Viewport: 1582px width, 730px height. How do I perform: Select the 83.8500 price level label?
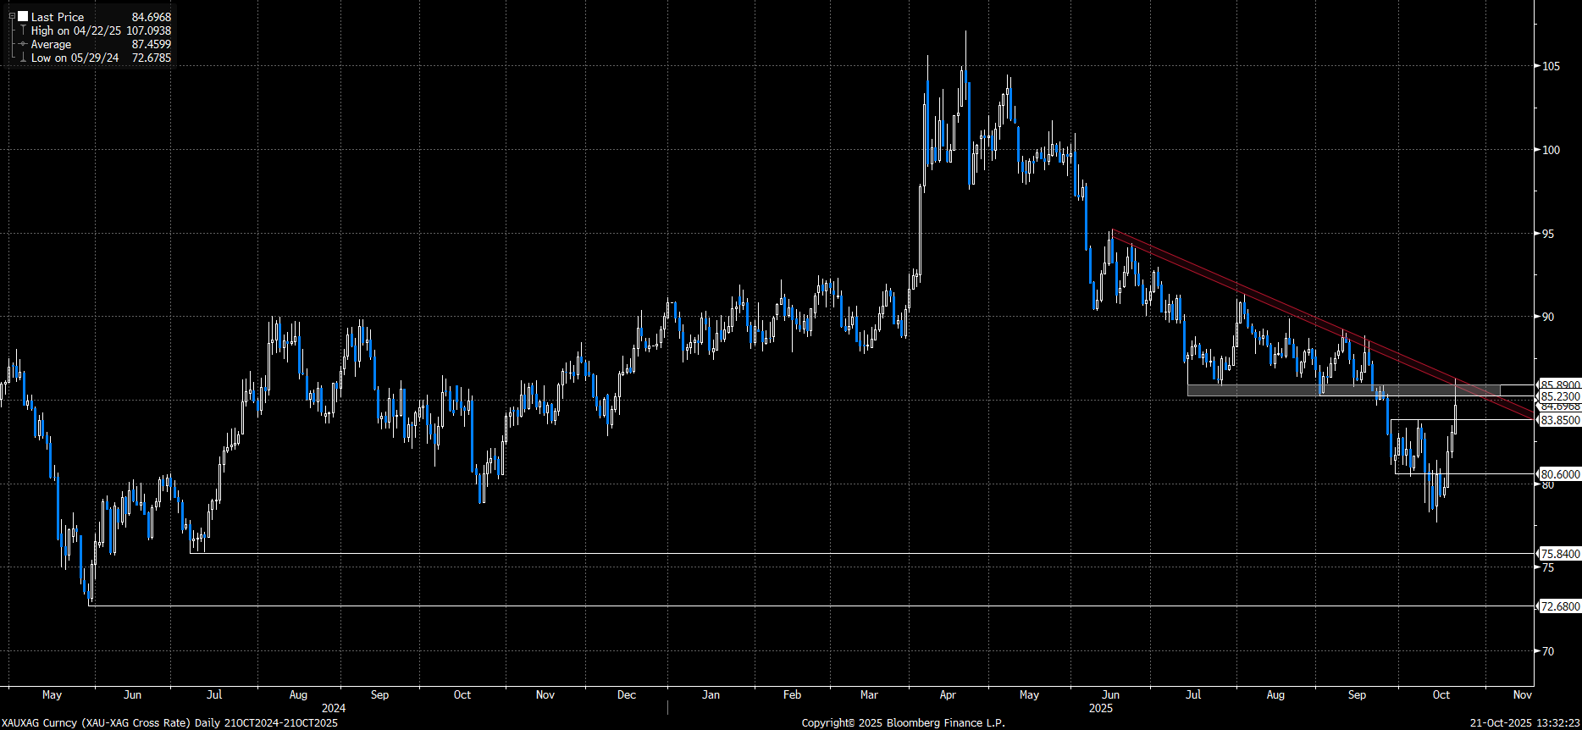(1559, 420)
